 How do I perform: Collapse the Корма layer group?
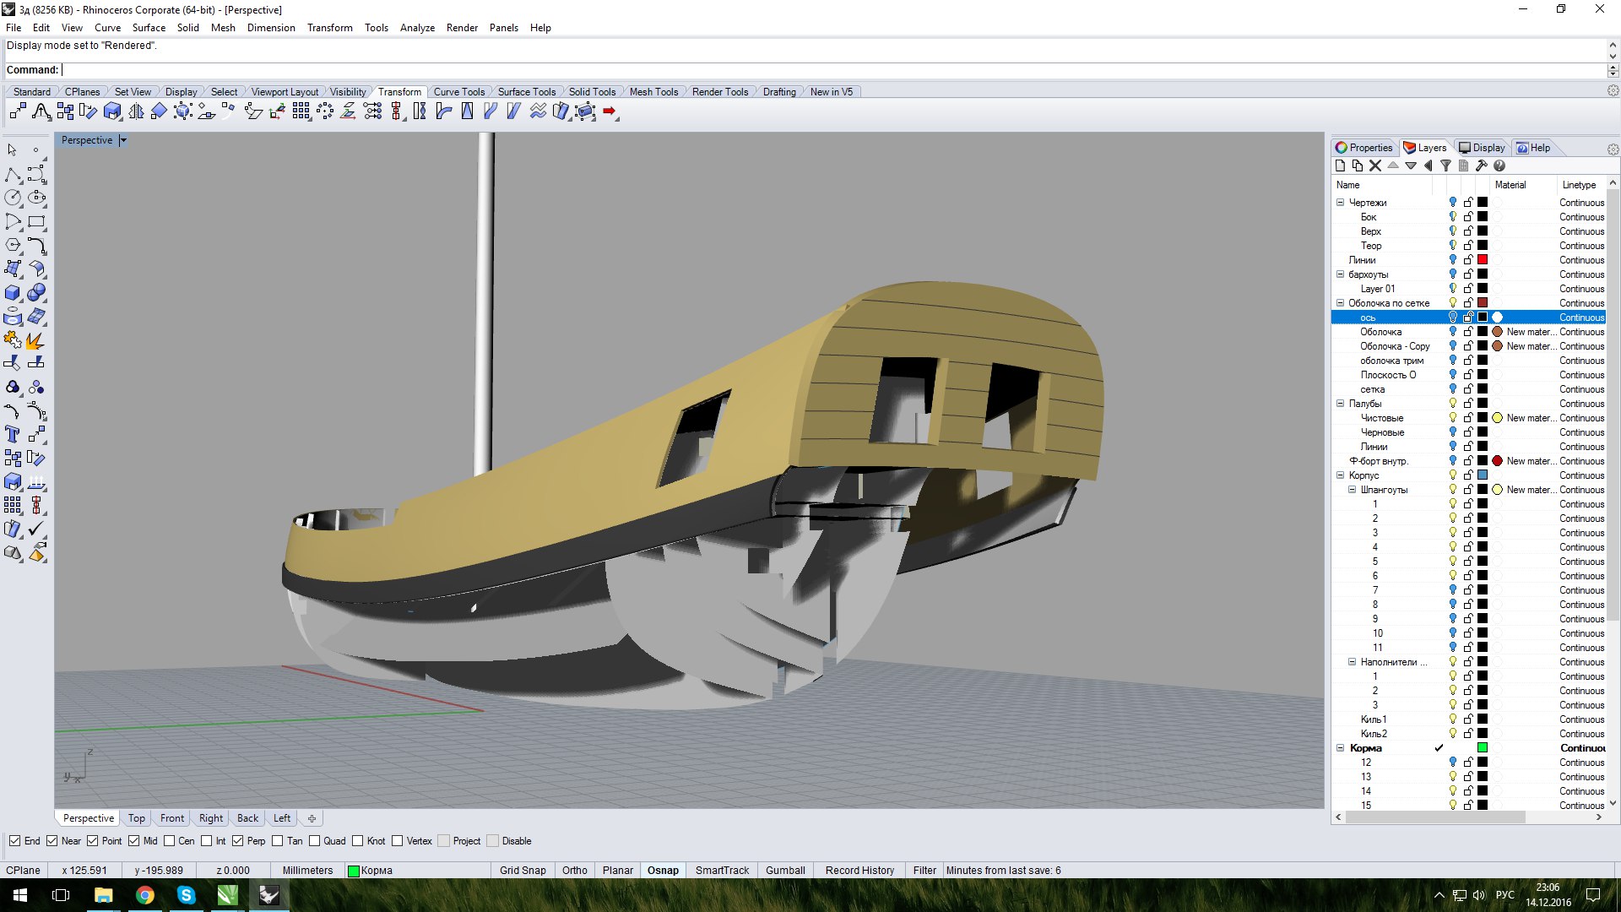pos(1340,748)
